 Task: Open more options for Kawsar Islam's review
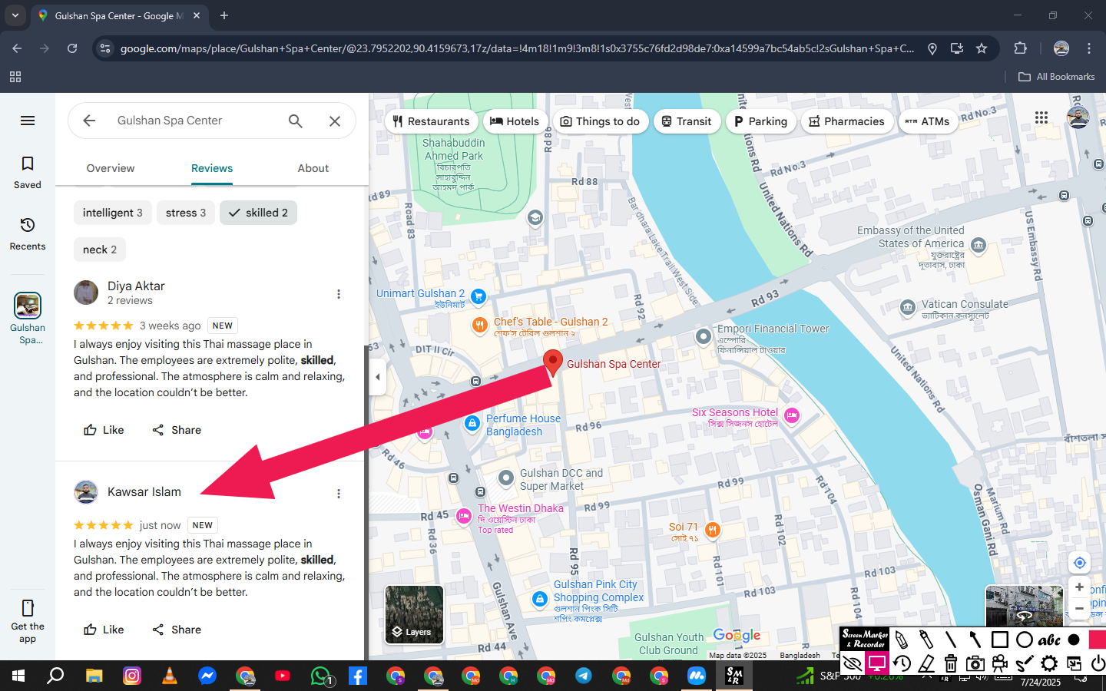coord(339,494)
